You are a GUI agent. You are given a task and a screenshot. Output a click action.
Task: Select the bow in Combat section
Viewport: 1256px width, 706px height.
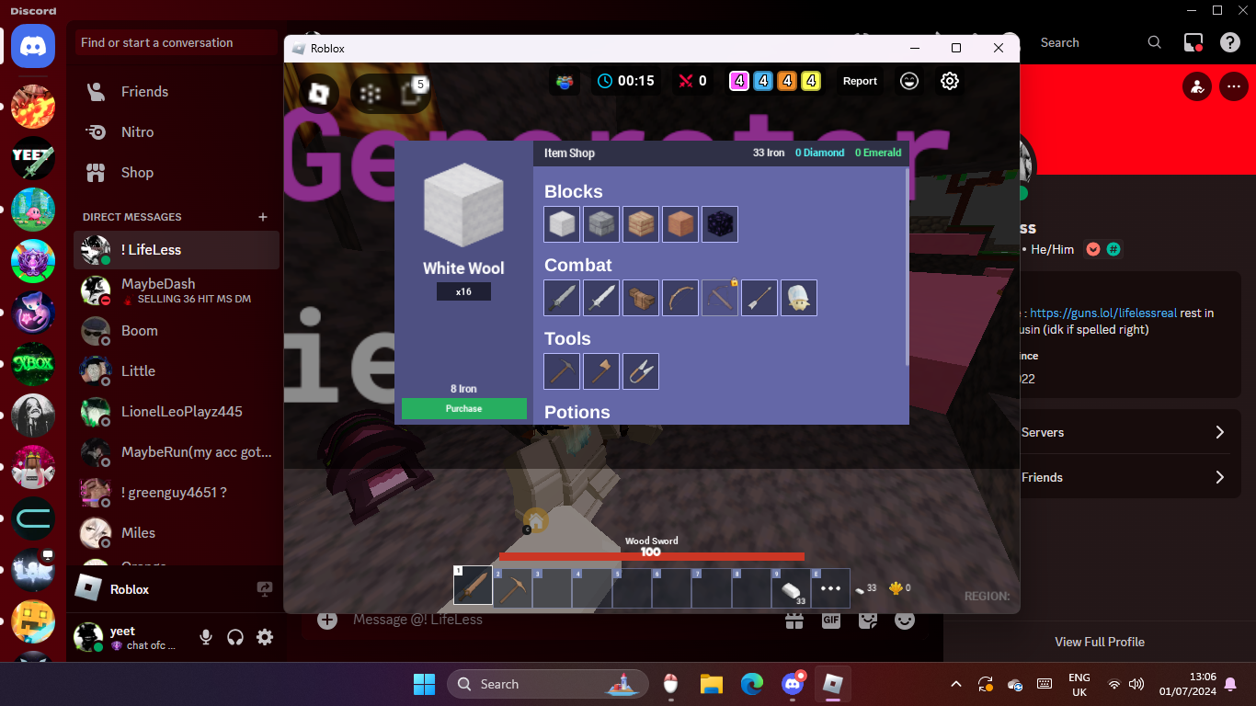point(680,298)
